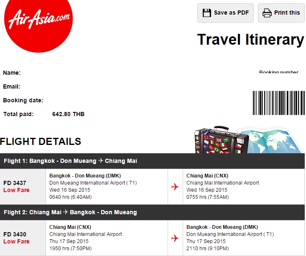The width and height of the screenshot is (306, 256).
Task: Select flight number FD 3437
Action: click(15, 183)
